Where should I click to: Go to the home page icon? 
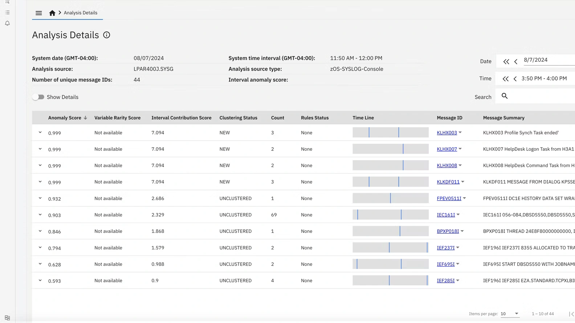click(x=52, y=13)
